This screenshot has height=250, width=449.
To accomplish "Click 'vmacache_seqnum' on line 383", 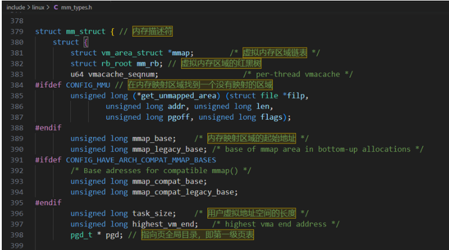I will click(x=123, y=74).
